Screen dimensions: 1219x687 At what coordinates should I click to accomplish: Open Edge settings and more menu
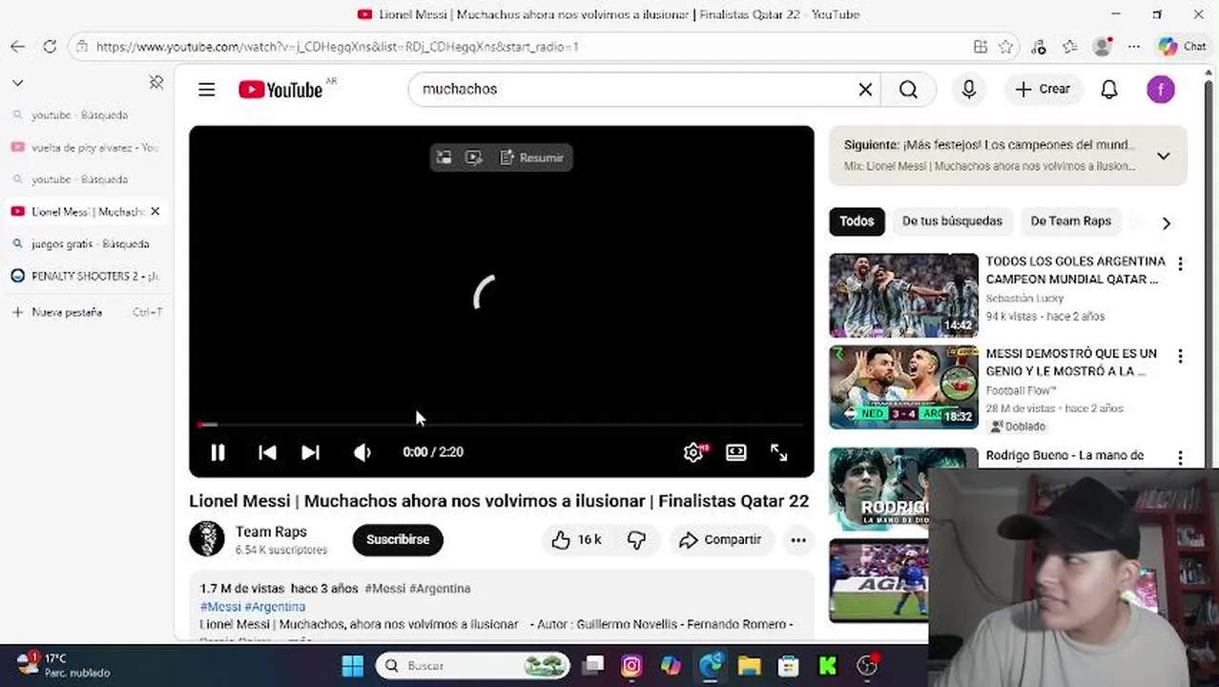[x=1134, y=46]
